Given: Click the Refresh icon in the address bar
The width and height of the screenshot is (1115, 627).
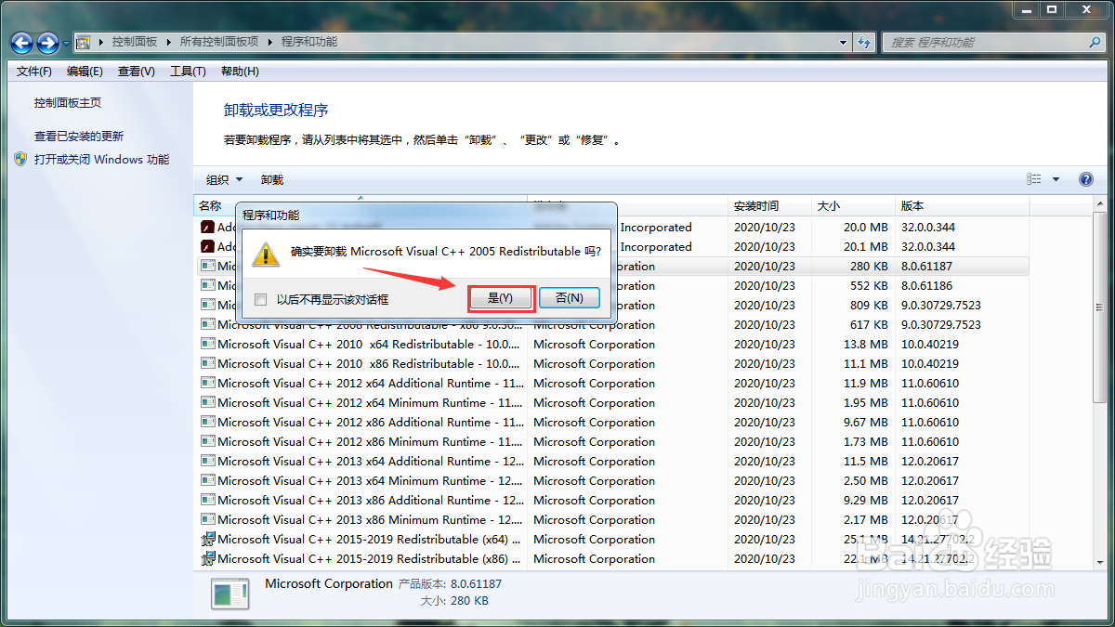Looking at the screenshot, I should [x=864, y=42].
